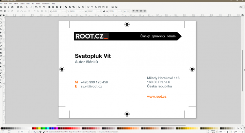The height and width of the screenshot is (133, 245).
Task: Pick the yellow swatch in the palette
Action: [39, 128]
